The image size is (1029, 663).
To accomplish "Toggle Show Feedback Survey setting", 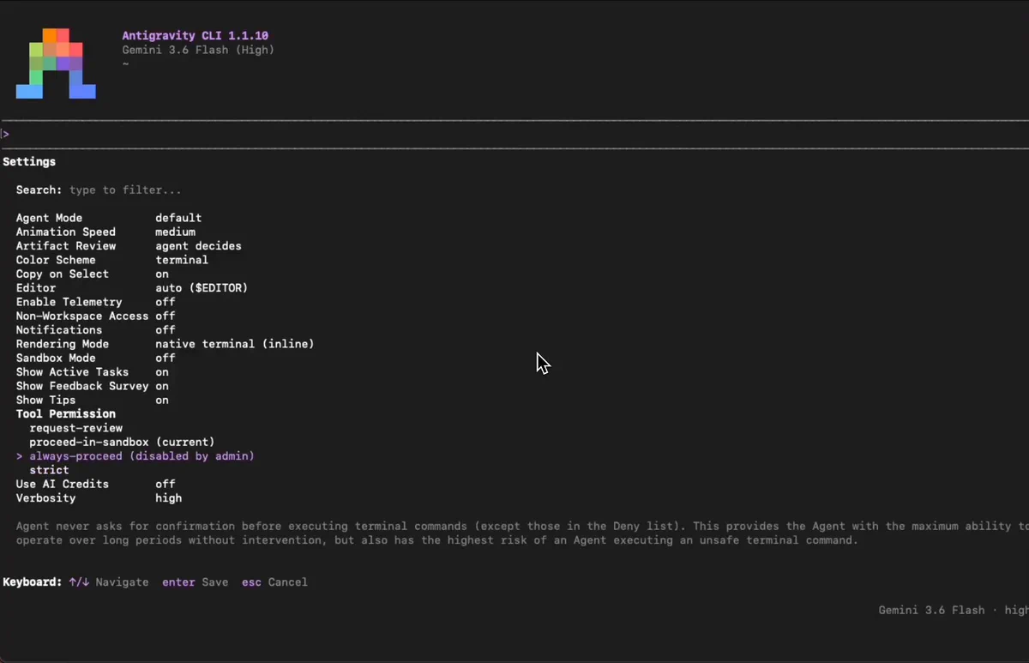I will click(x=93, y=386).
